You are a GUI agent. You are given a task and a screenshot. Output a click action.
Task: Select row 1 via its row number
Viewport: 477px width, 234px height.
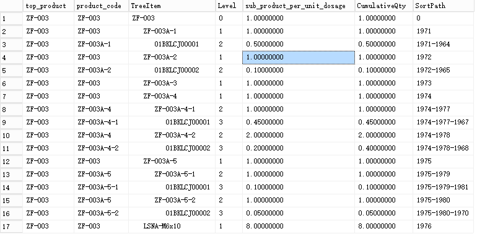click(x=11, y=19)
